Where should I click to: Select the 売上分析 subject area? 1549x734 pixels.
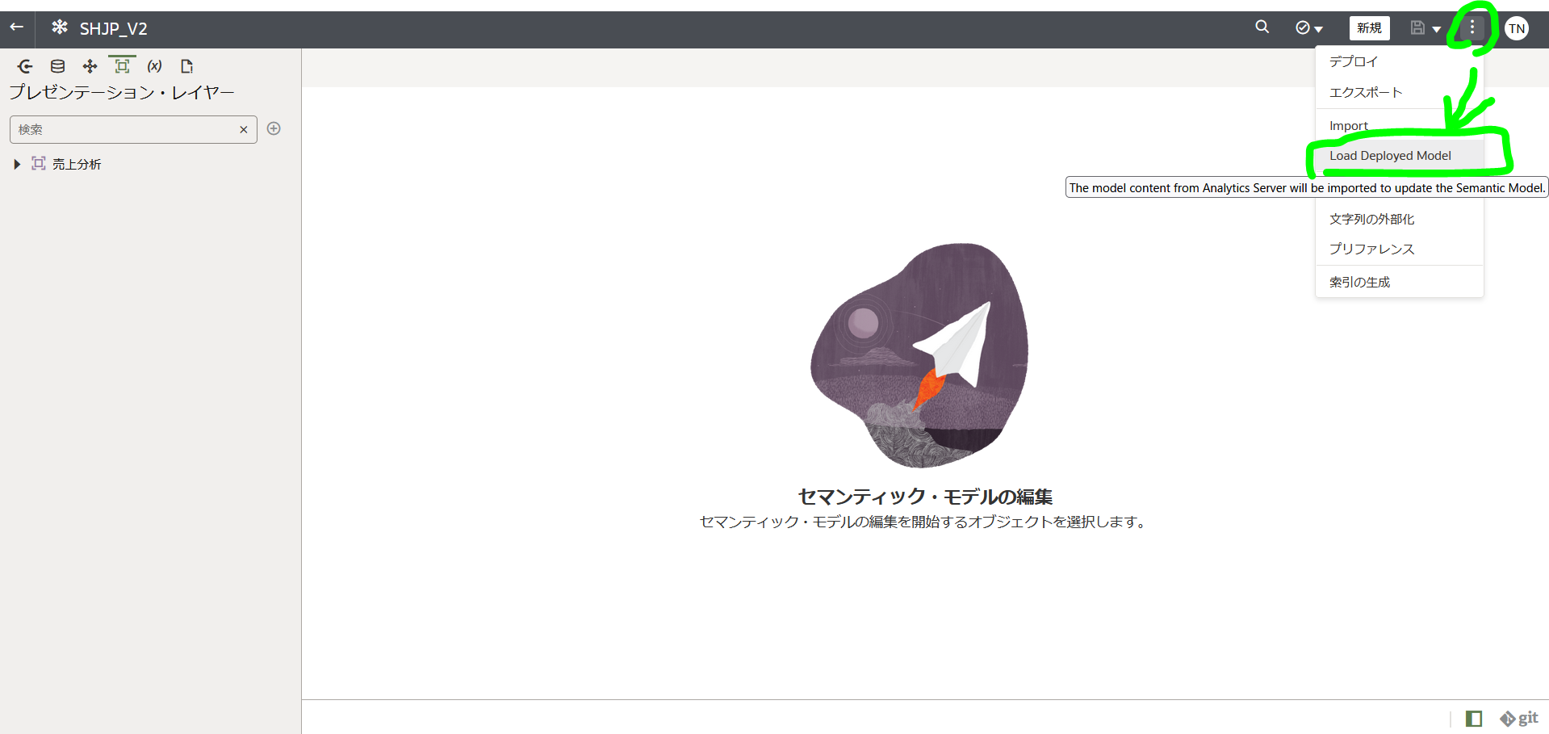(77, 164)
